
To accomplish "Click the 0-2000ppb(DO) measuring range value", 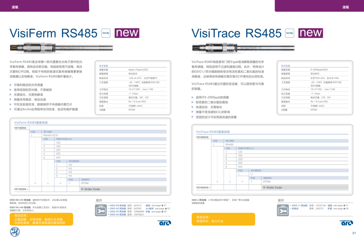I will pyautogui.click(x=319, y=70).
